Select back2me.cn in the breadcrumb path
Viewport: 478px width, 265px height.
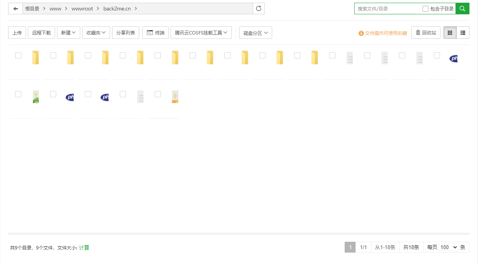tap(117, 9)
